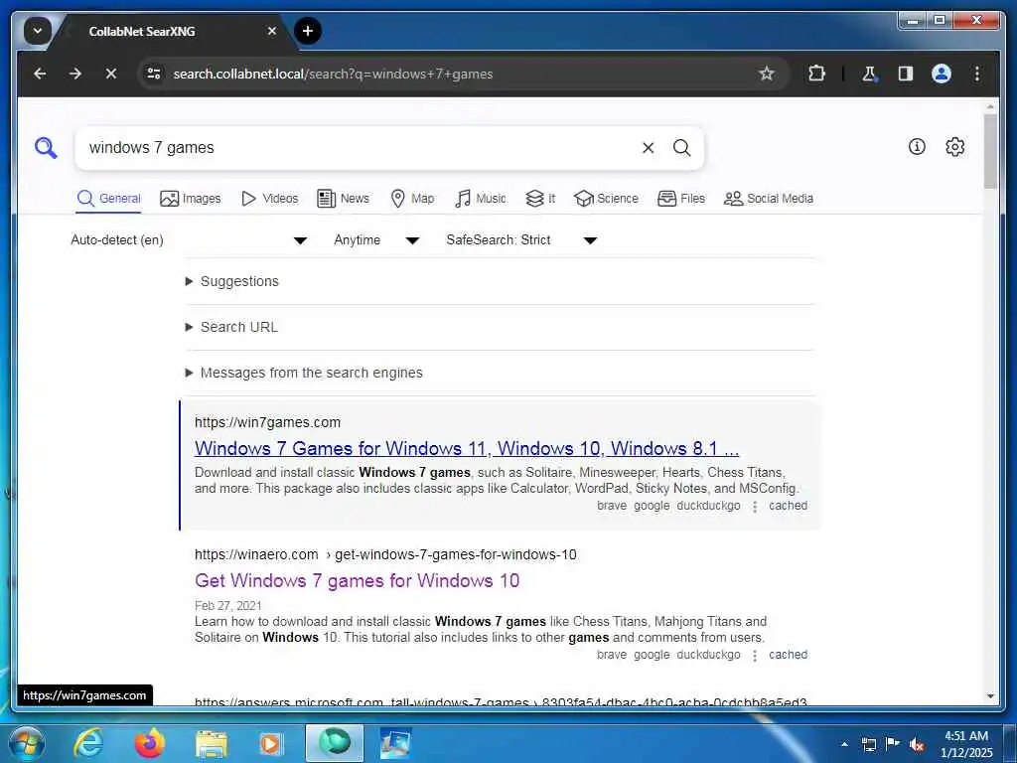This screenshot has height=763, width=1017.
Task: Click the https://win7games.com URL text
Action: 267,422
